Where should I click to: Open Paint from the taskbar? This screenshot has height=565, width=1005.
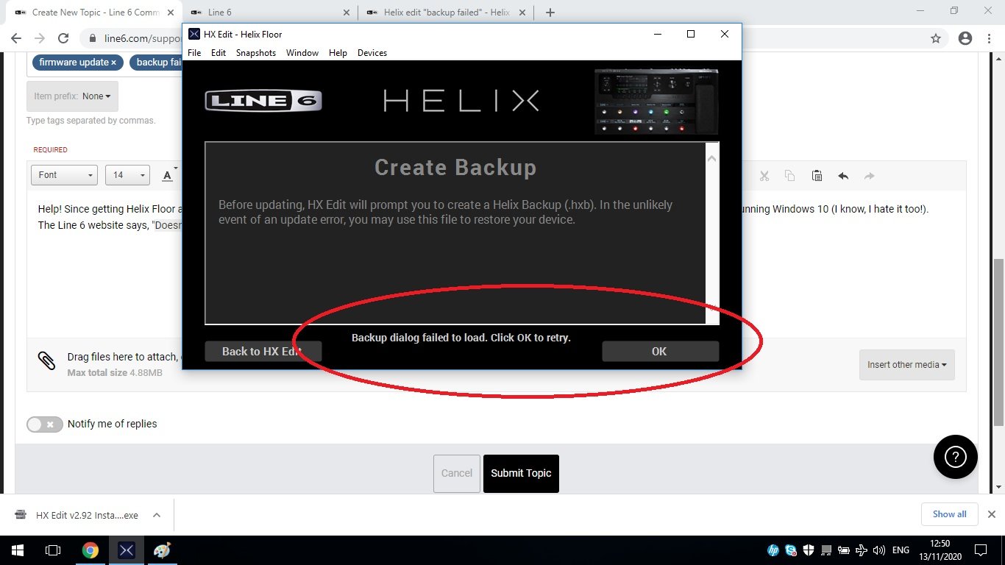pyautogui.click(x=162, y=550)
